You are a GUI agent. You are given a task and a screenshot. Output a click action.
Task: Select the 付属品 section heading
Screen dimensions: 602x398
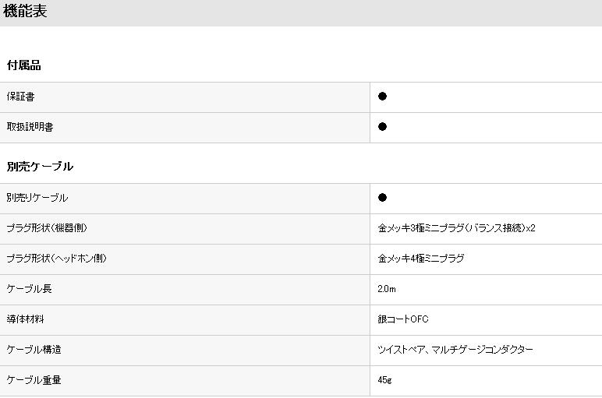[24, 65]
